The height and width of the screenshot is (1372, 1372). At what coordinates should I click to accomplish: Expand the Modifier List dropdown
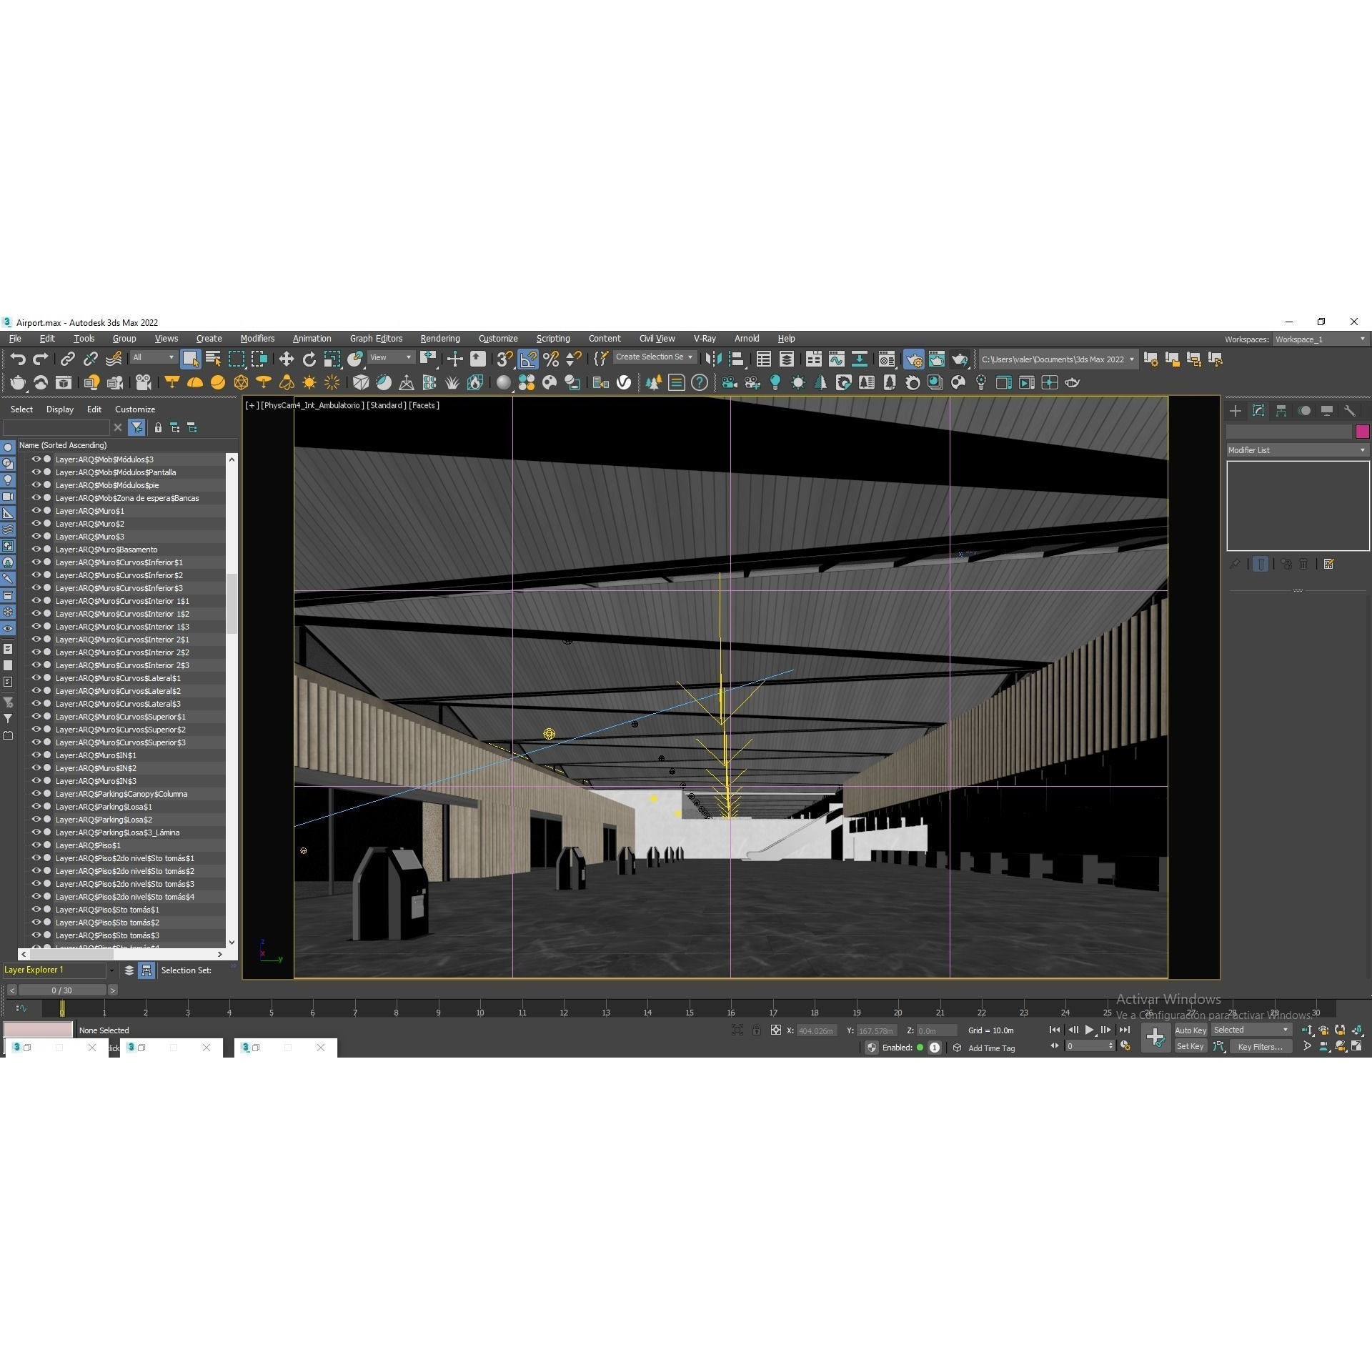1297,450
